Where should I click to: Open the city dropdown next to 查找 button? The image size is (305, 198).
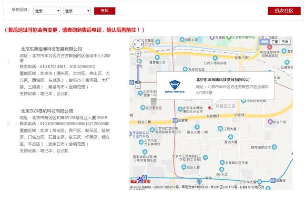[77, 11]
